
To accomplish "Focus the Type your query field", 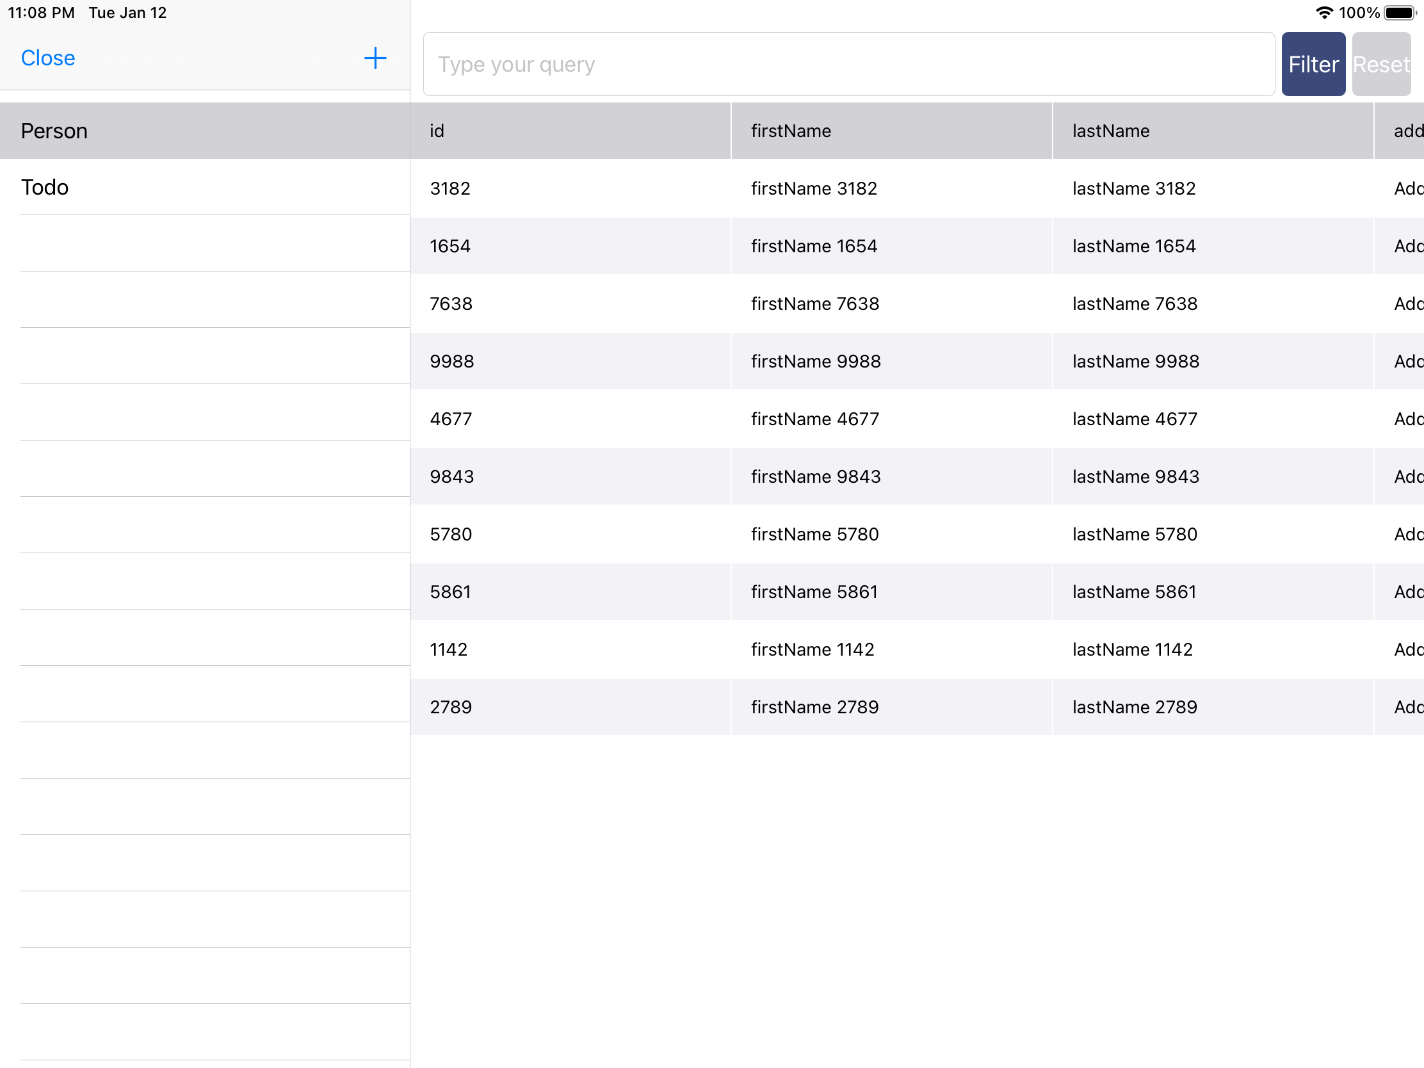I will pos(848,65).
